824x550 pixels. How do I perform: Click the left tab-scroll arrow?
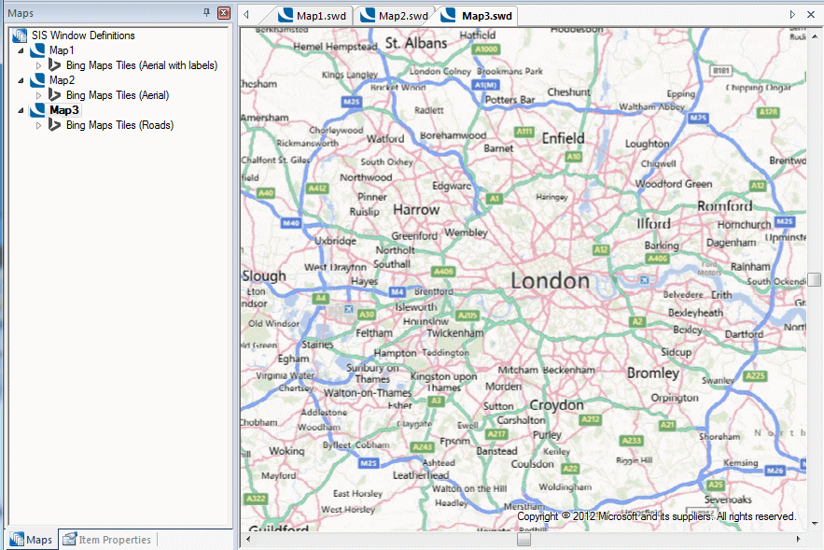coord(244,15)
